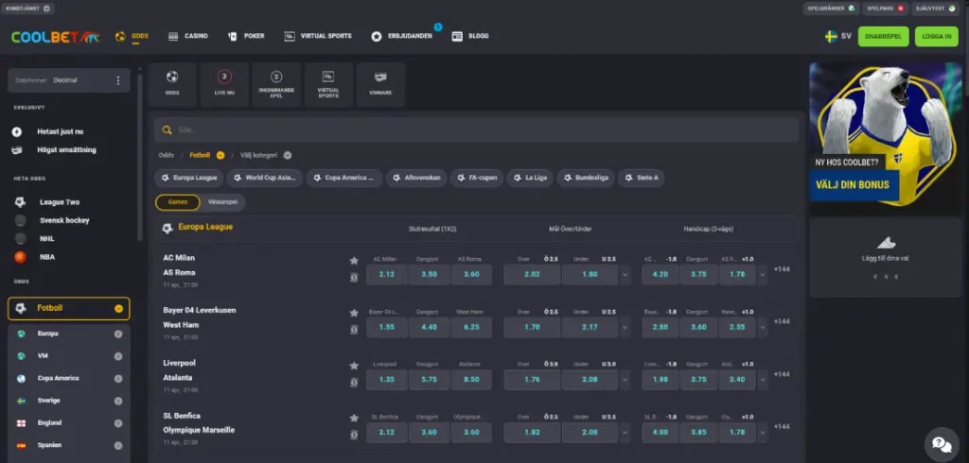Favorite the AC Milan vs AS Roma match
969x463 pixels.
pyautogui.click(x=354, y=260)
